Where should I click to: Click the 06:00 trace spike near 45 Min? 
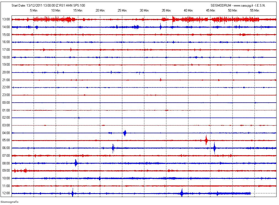point(215,148)
